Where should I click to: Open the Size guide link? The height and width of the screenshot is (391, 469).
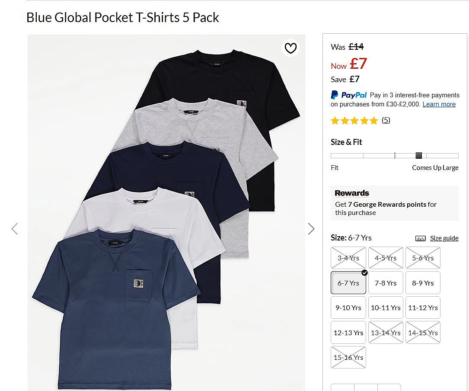(x=444, y=238)
